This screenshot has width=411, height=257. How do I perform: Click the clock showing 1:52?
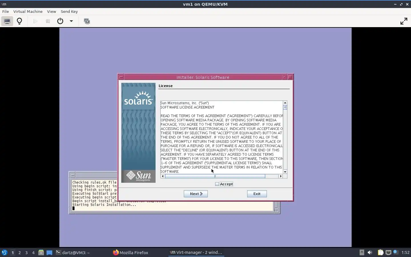(405, 252)
